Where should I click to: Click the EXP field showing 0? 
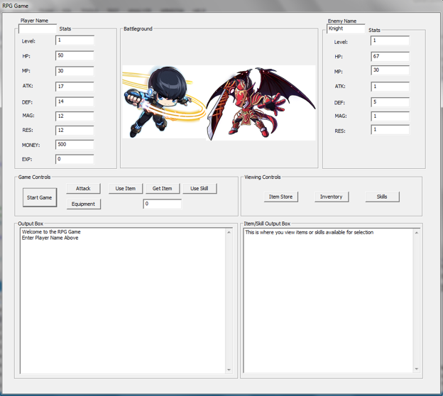75,159
